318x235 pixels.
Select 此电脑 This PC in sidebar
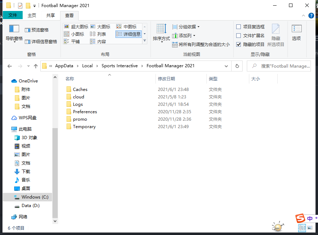[x=22, y=129]
